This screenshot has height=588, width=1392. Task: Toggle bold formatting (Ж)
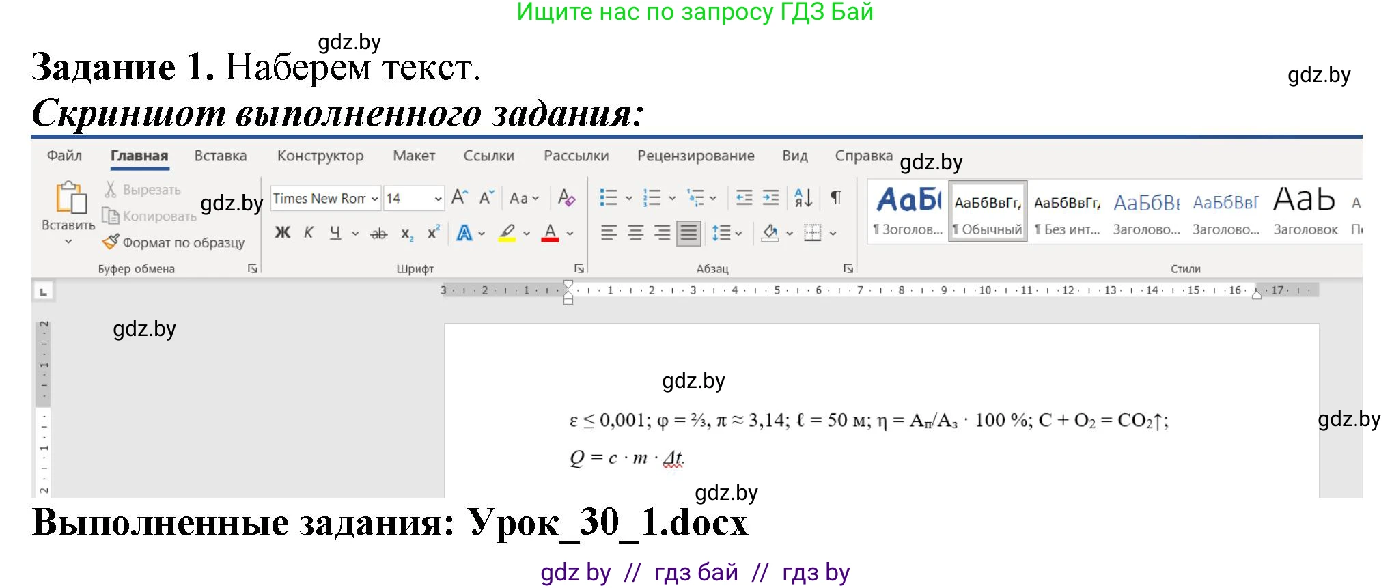click(x=282, y=233)
